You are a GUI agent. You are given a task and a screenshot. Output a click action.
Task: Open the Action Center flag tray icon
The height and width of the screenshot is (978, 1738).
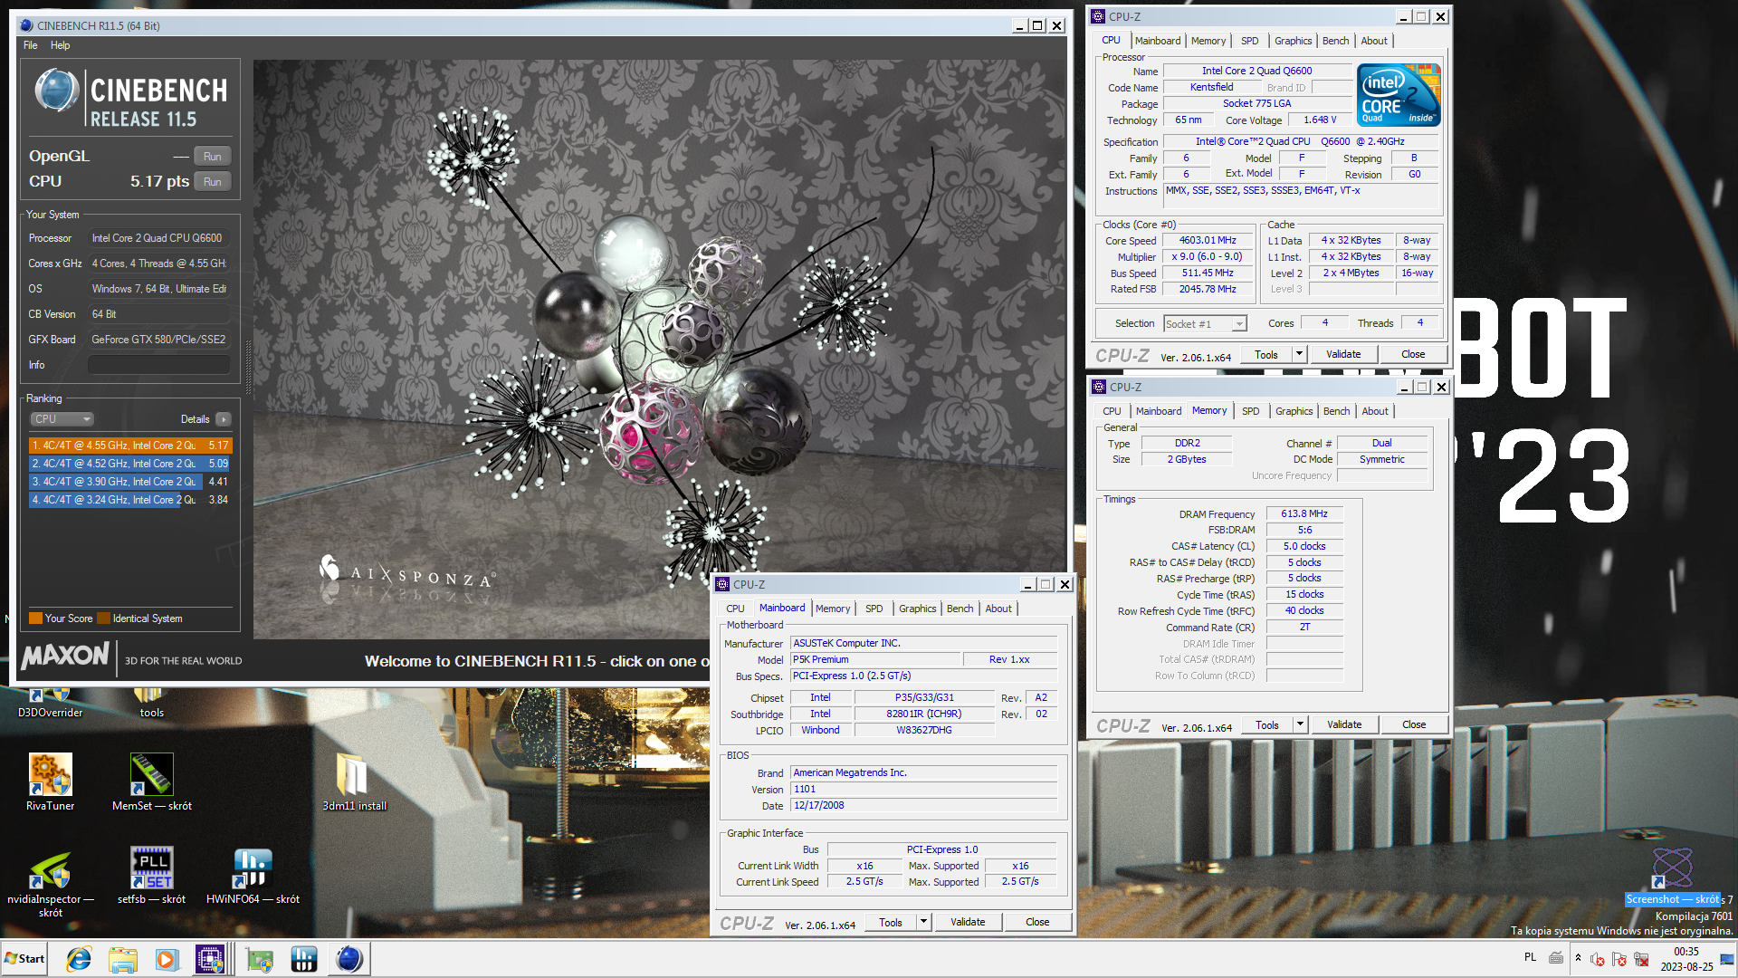[x=1619, y=959]
